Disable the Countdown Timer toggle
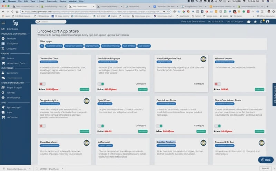 [x=159, y=126]
